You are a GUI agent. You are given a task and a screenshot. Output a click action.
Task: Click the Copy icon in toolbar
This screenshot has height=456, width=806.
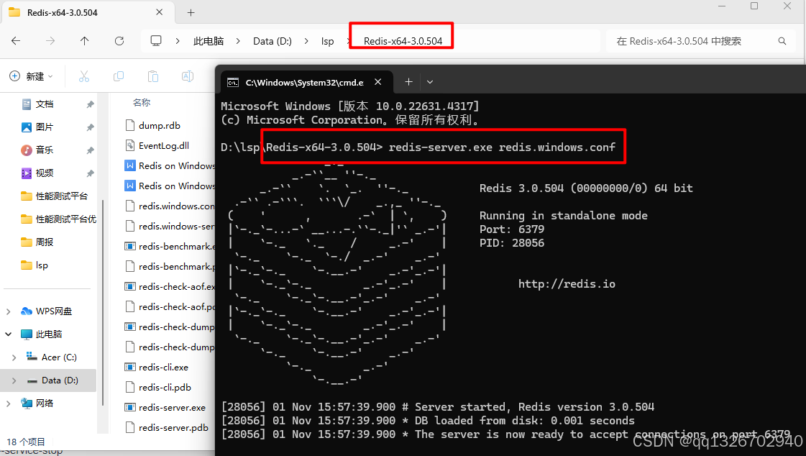tap(118, 77)
